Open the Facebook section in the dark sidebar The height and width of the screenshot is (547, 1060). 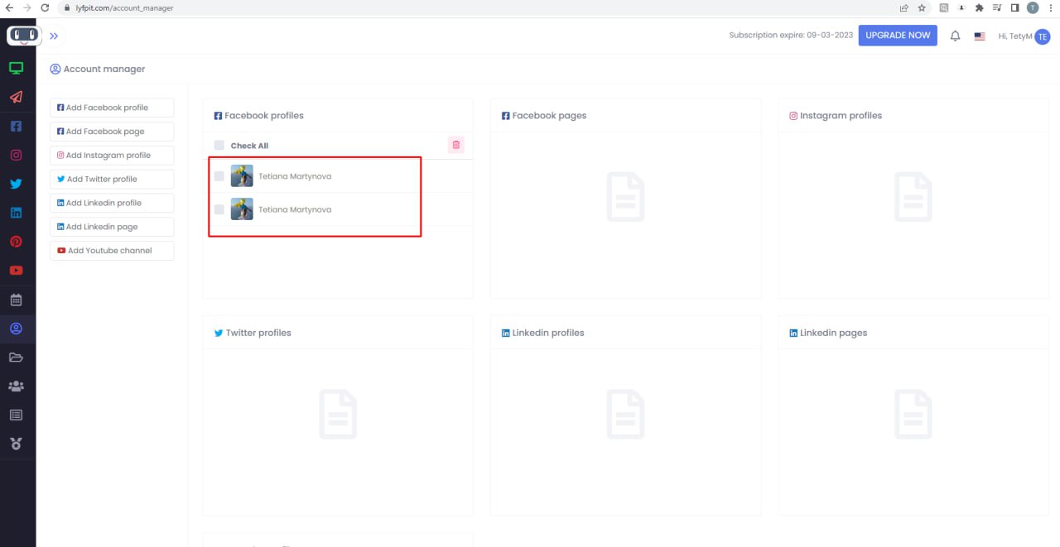coord(16,127)
